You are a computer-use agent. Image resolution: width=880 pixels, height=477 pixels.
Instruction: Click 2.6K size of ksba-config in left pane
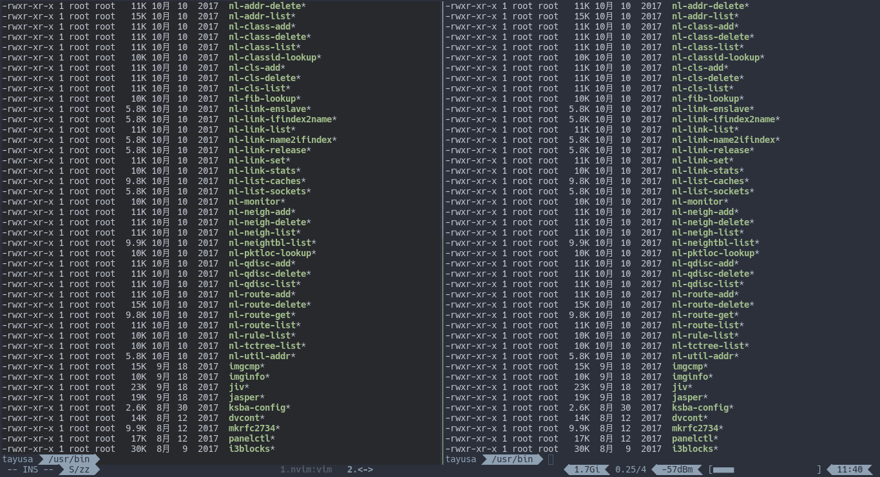(136, 407)
